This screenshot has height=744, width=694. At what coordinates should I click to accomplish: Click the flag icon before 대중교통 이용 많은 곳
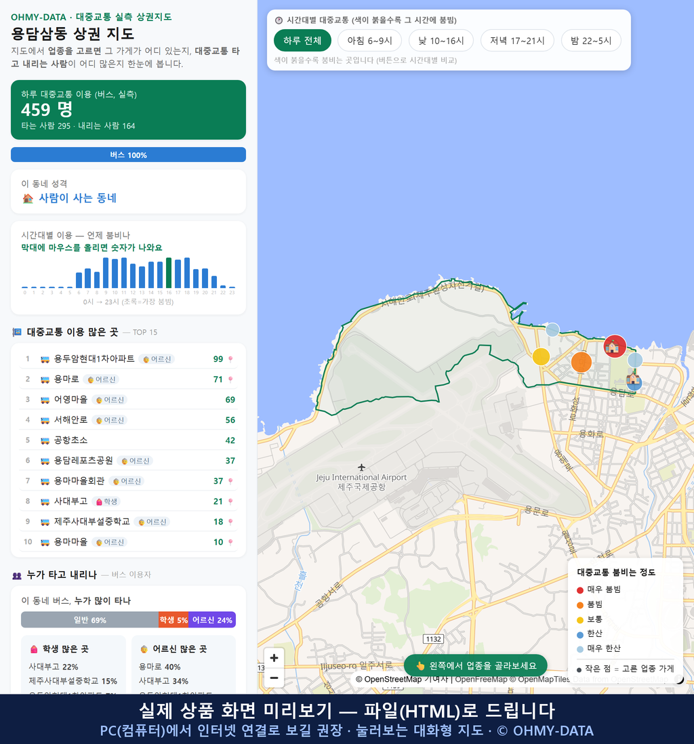tap(17, 332)
